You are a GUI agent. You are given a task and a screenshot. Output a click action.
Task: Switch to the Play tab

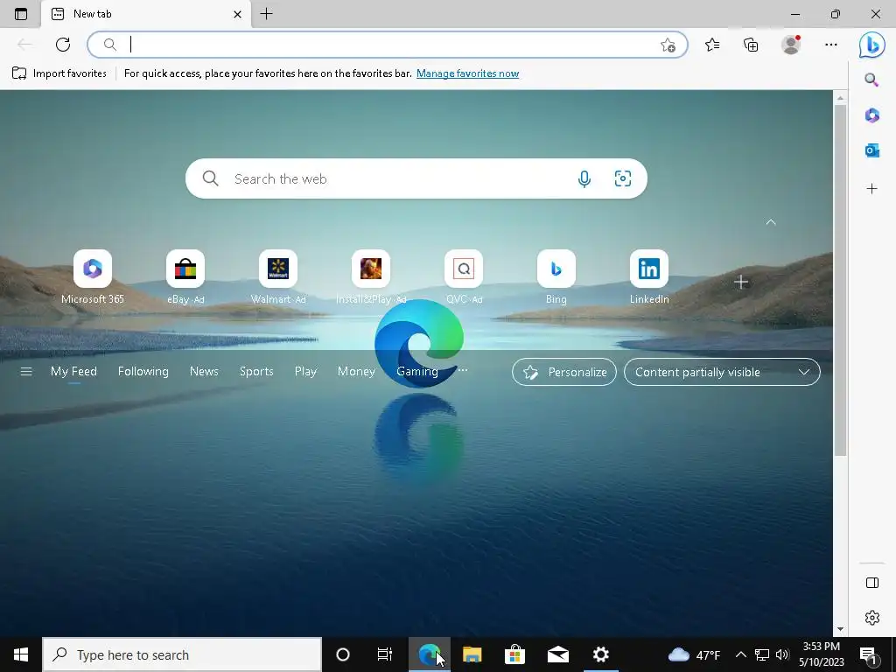click(305, 371)
